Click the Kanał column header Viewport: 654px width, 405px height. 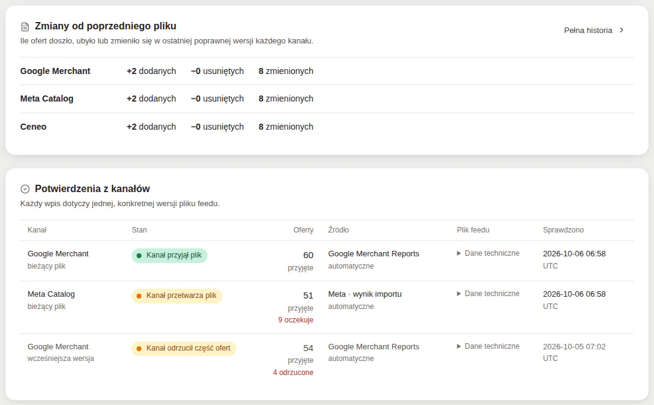[x=37, y=230]
